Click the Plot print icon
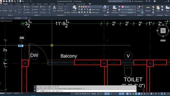170x96 pixels. (20, 1)
